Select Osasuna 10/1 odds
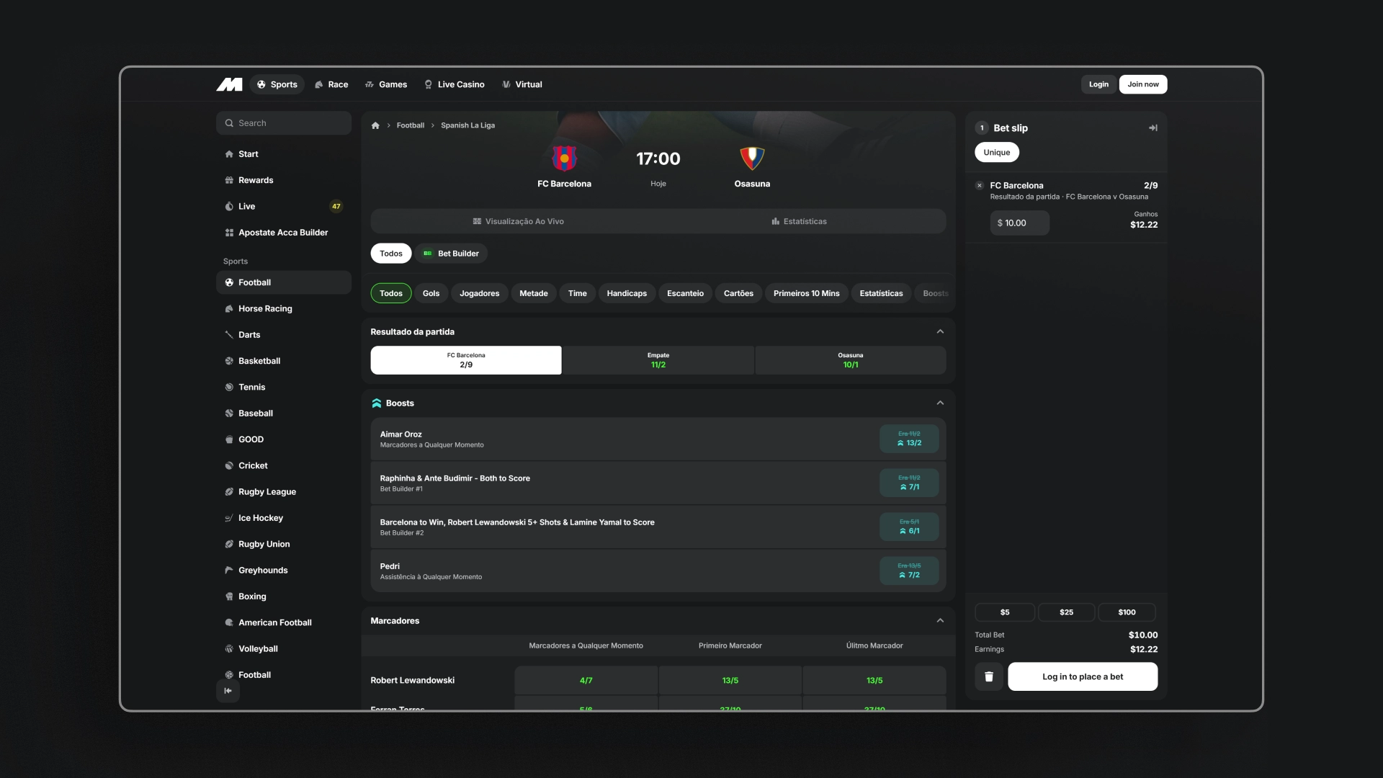Image resolution: width=1383 pixels, height=778 pixels. (851, 360)
